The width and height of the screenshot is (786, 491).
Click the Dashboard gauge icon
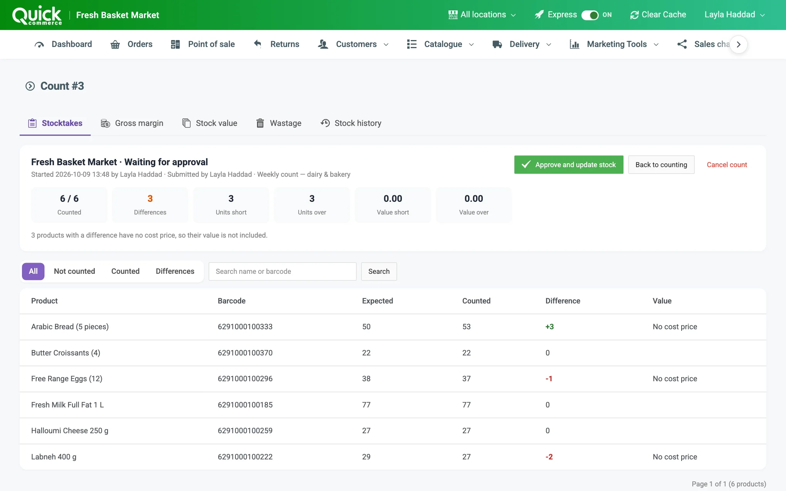tap(39, 44)
